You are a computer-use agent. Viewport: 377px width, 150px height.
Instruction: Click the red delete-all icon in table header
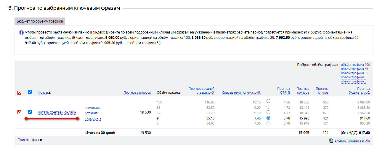click(19, 93)
